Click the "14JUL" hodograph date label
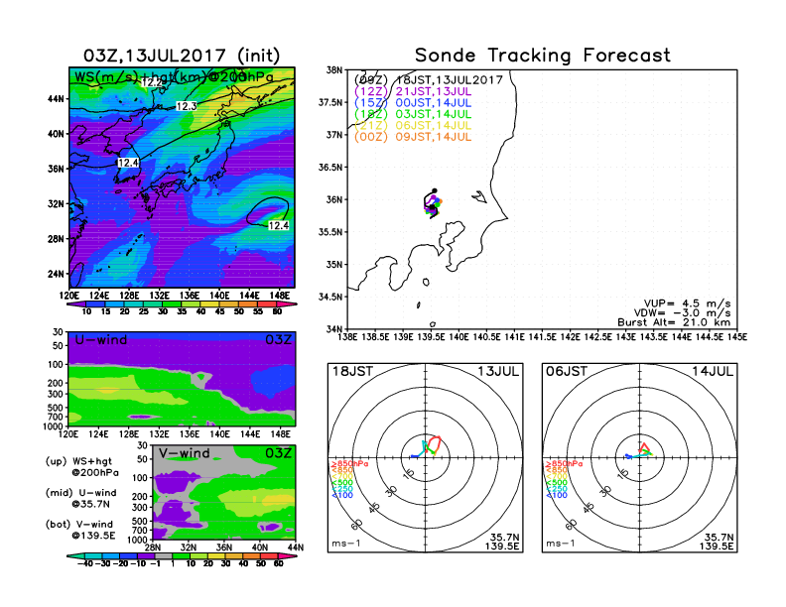Screen dimensions: 786x607 713,371
